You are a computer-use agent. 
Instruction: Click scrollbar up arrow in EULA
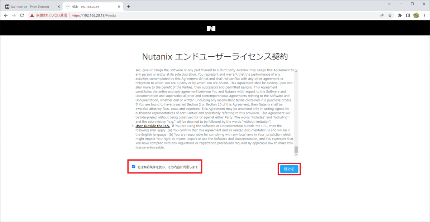tap(296, 70)
